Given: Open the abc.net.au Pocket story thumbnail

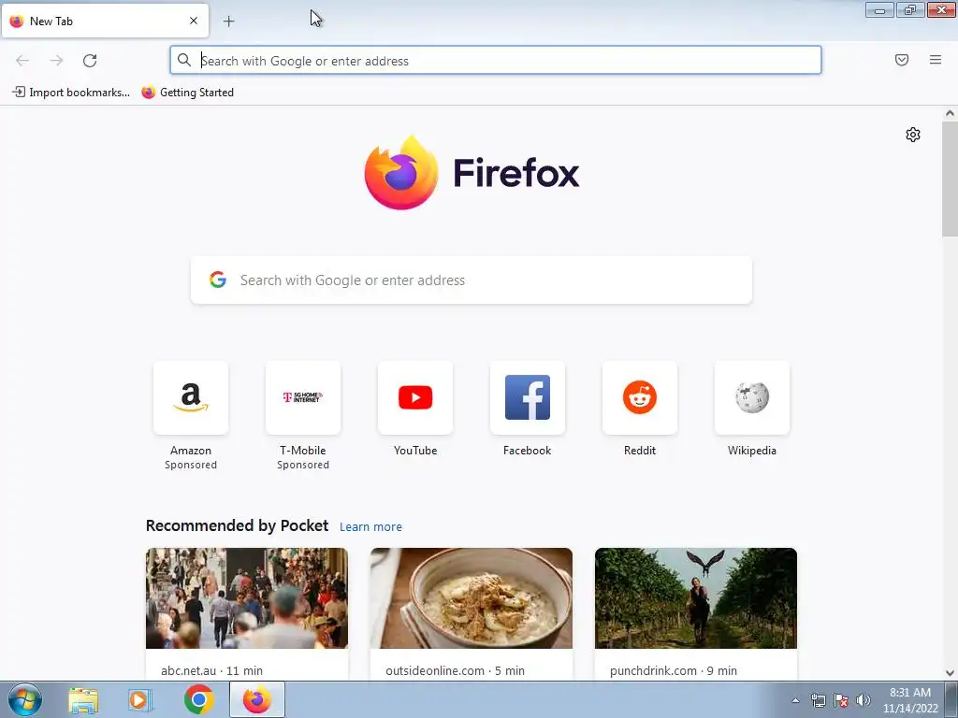Looking at the screenshot, I should [247, 598].
